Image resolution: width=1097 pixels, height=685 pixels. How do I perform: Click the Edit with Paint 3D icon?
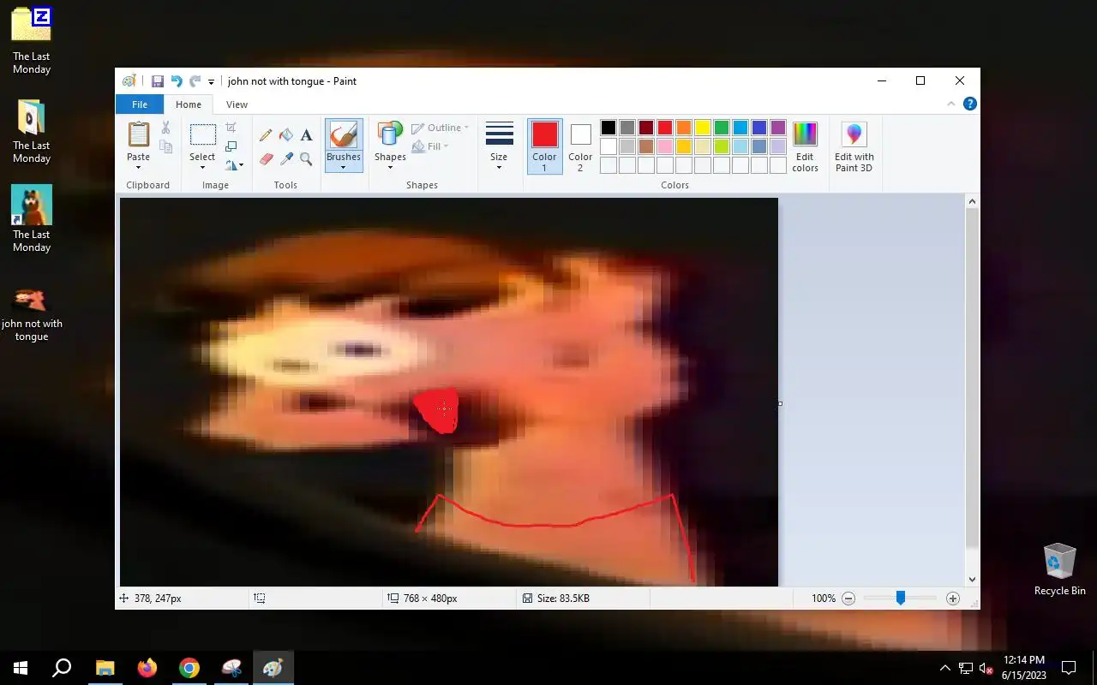click(854, 134)
